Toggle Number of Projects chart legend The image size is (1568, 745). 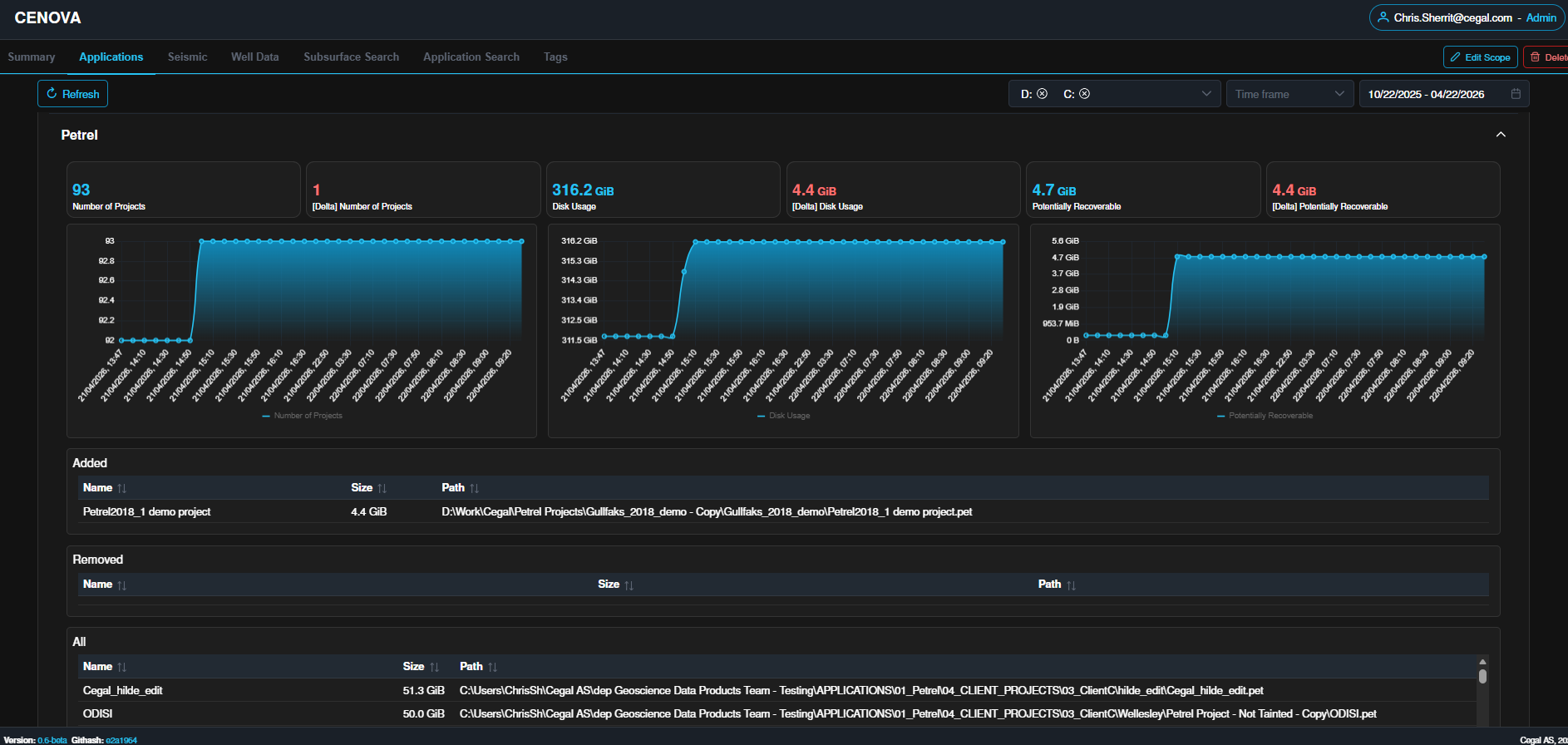tap(302, 416)
